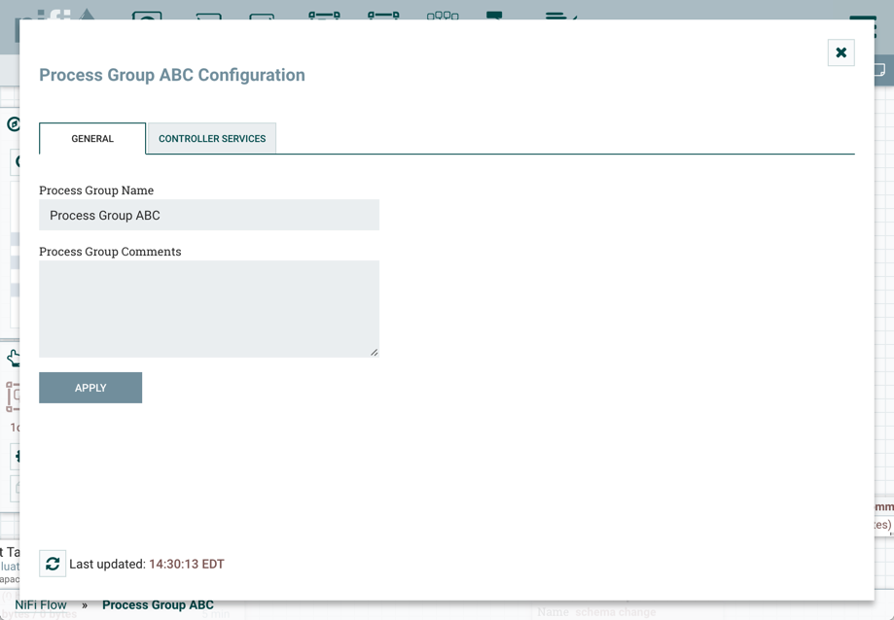This screenshot has height=620, width=894.
Task: Focus the Process Group Name field
Action: tap(209, 216)
